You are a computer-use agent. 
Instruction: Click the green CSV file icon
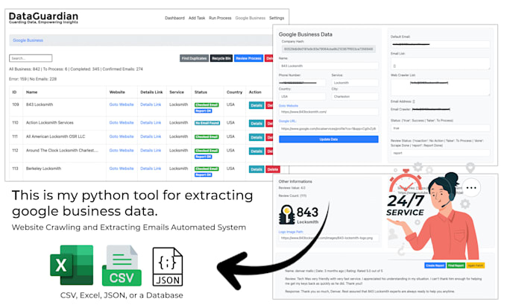tap(122, 266)
